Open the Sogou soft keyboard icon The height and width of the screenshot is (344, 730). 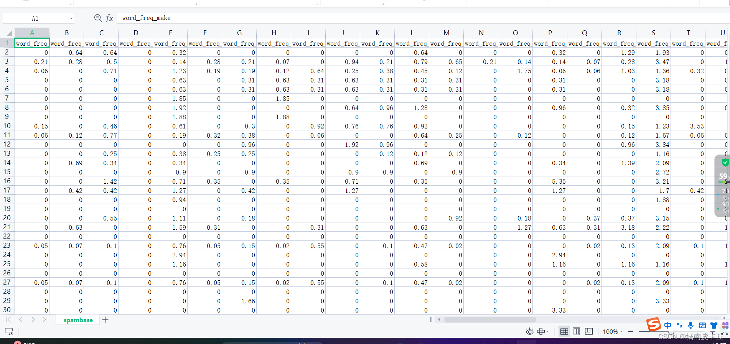point(702,325)
